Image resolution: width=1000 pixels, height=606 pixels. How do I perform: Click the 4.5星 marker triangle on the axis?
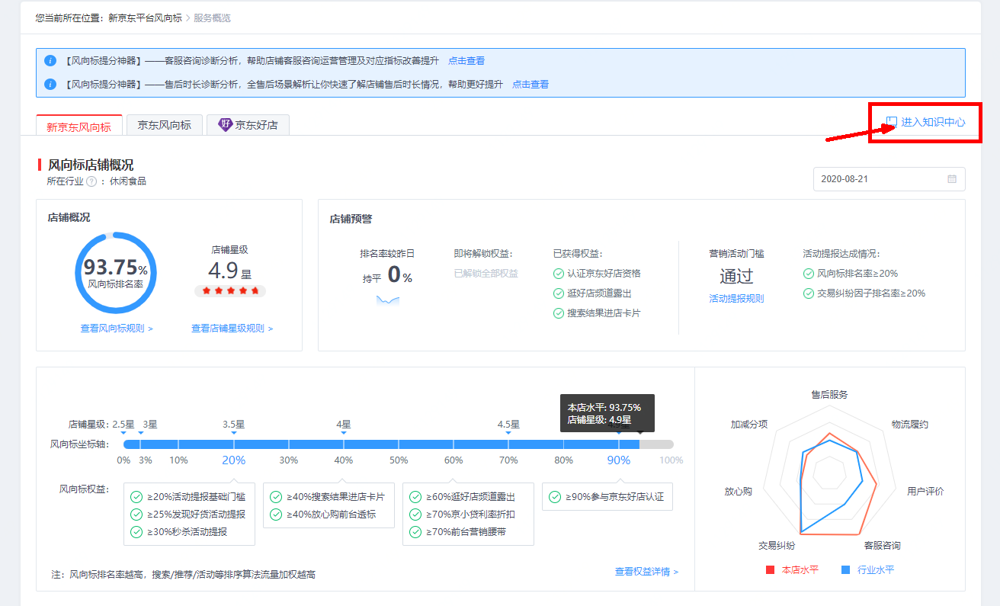(508, 433)
